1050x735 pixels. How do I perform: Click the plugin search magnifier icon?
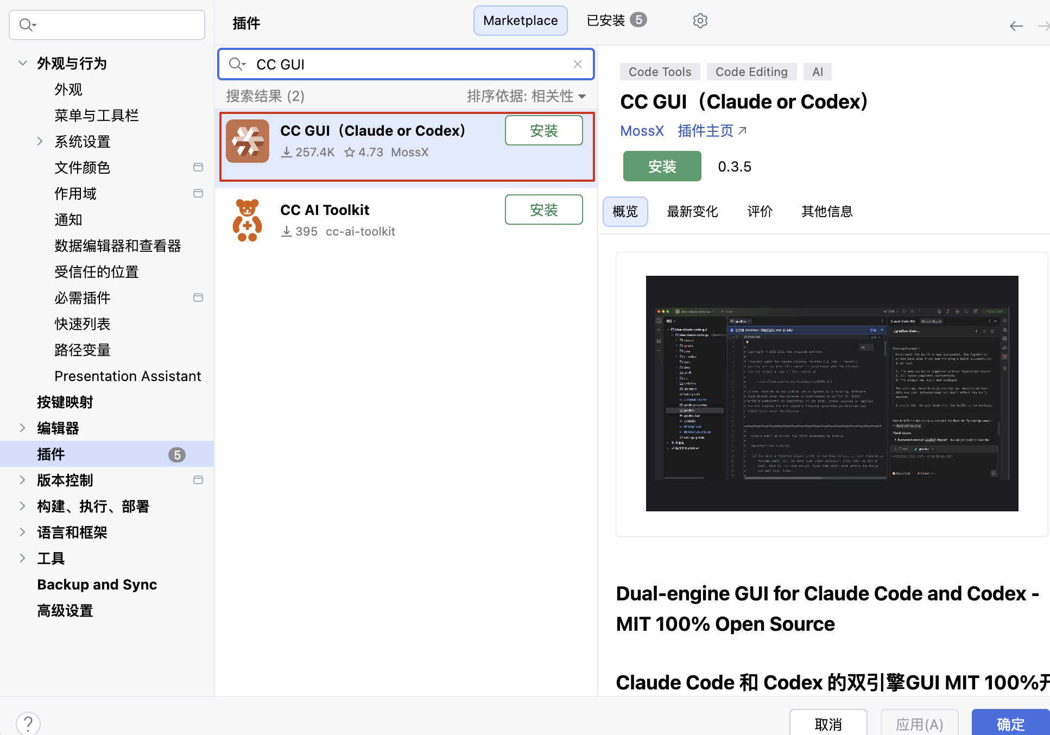(237, 64)
